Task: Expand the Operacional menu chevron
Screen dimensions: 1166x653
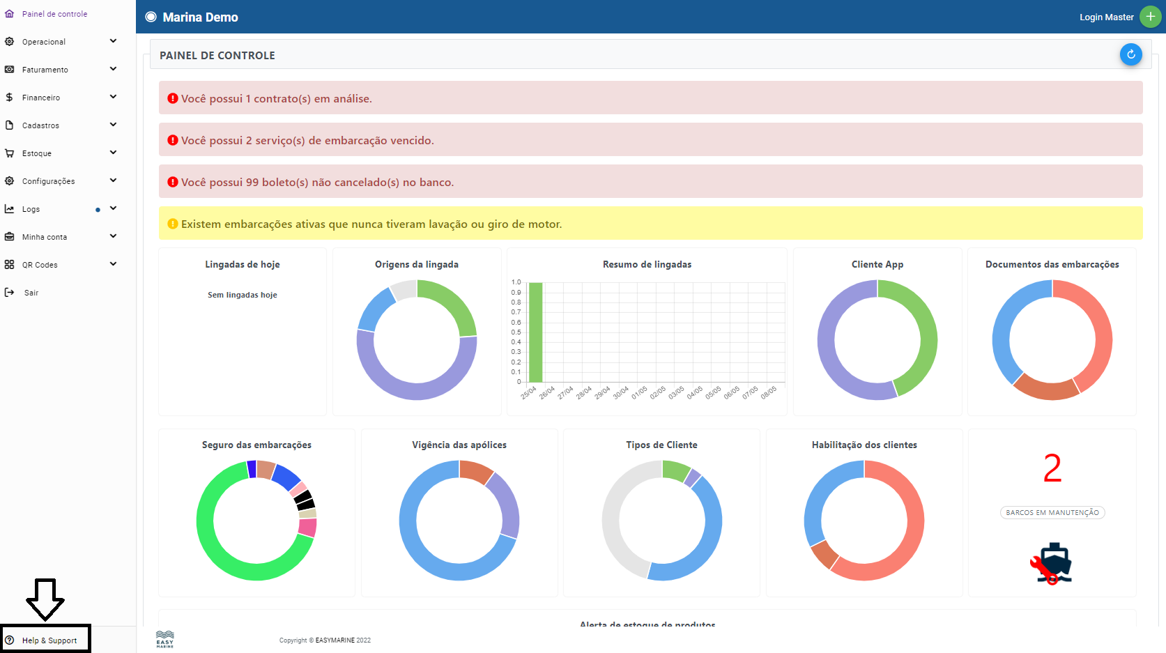Action: coord(113,41)
